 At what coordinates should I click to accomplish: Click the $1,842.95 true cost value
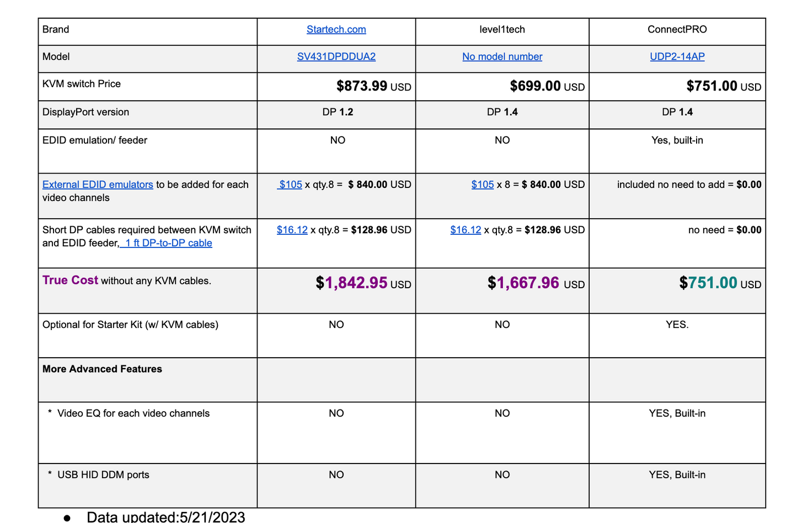tap(352, 283)
